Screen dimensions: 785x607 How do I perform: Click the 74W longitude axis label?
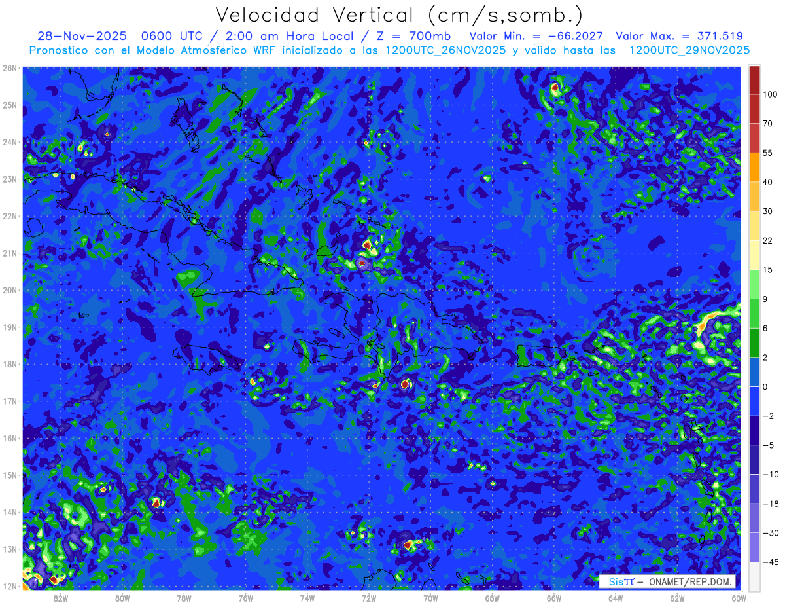pyautogui.click(x=307, y=597)
